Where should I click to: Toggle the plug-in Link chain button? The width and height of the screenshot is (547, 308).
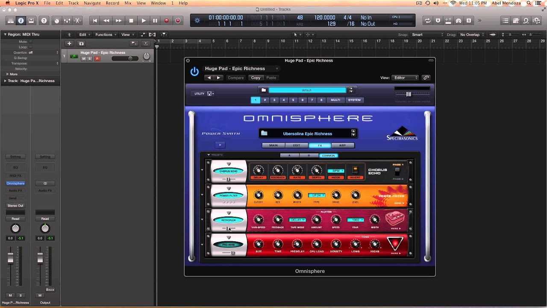[x=426, y=78]
